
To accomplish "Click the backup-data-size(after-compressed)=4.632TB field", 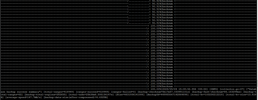I will [76, 97].
